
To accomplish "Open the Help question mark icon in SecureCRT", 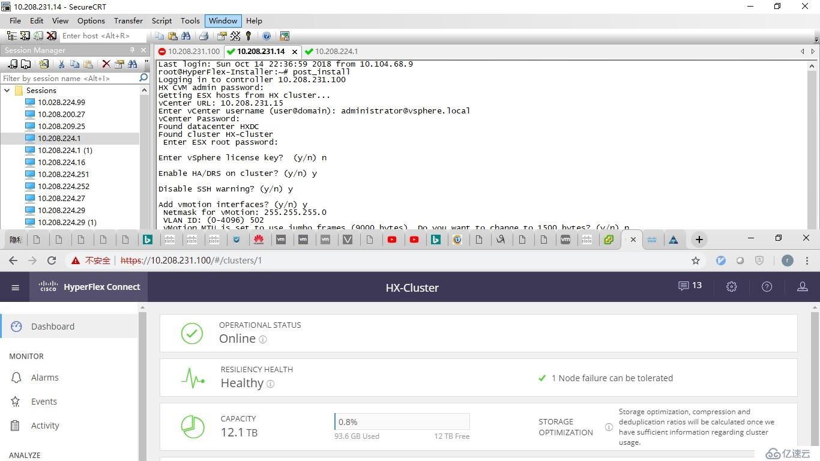I will click(267, 36).
